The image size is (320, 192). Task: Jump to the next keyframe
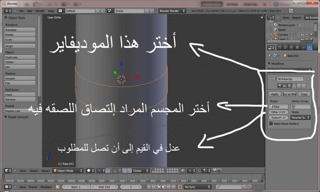pos(169,187)
